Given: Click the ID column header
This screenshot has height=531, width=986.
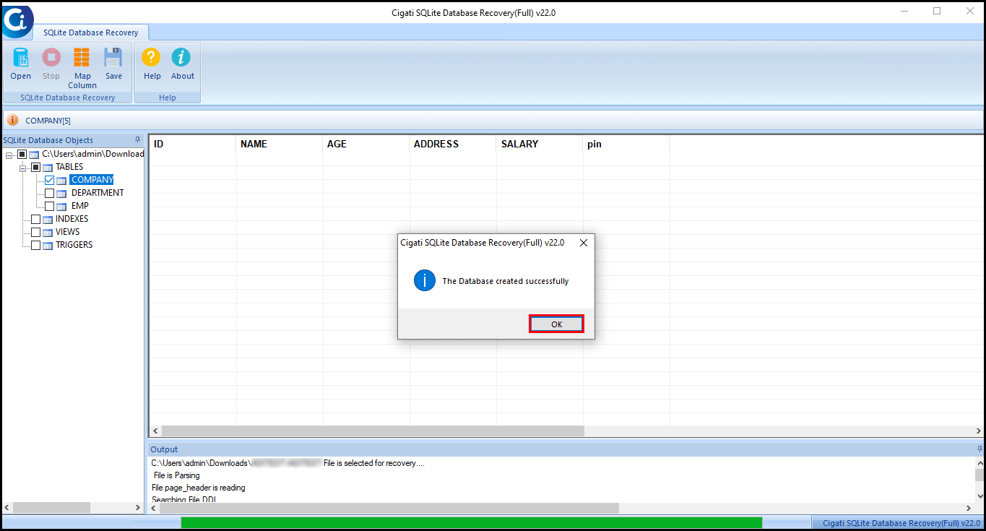Looking at the screenshot, I should tap(193, 144).
